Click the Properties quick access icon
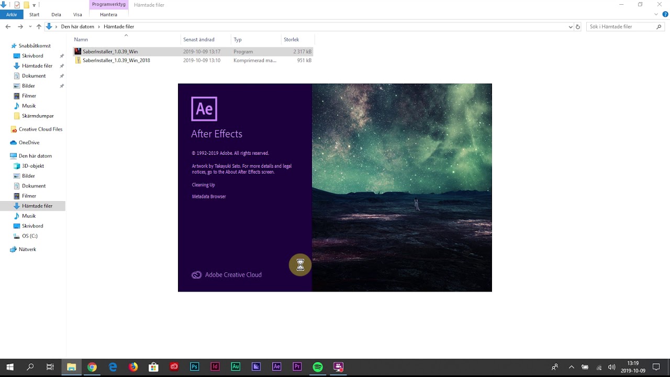 pos(17,5)
